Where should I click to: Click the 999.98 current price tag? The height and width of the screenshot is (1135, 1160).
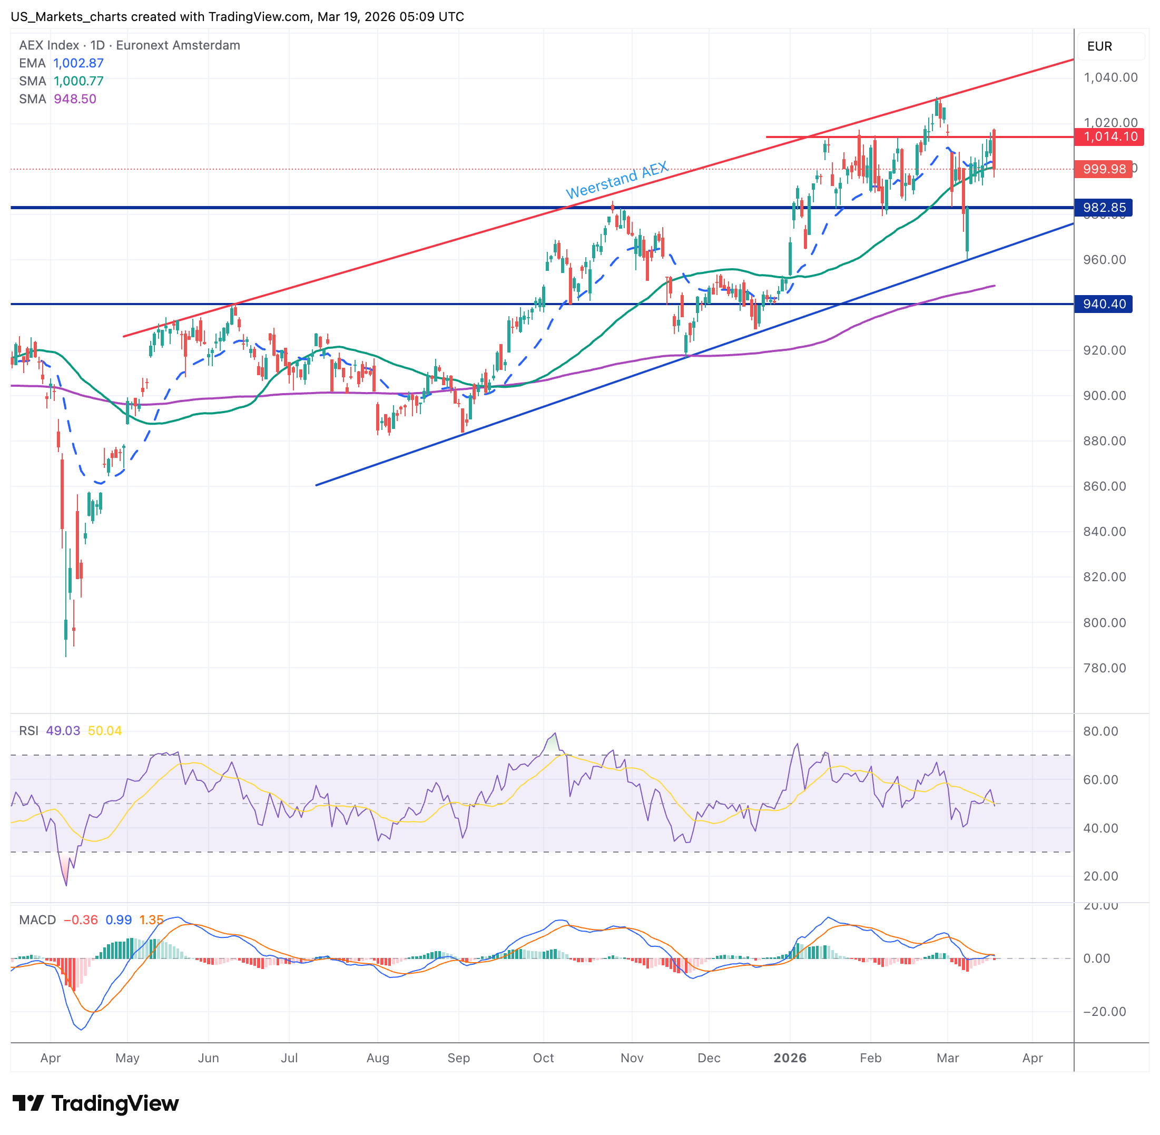tap(1104, 169)
